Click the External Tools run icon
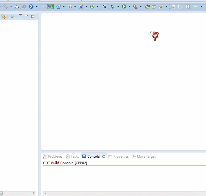This screenshot has width=206, height=196. [135, 6]
